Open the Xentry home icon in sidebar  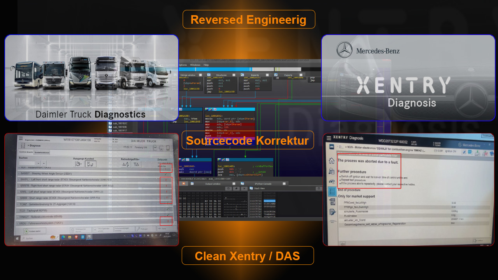tap(331, 161)
